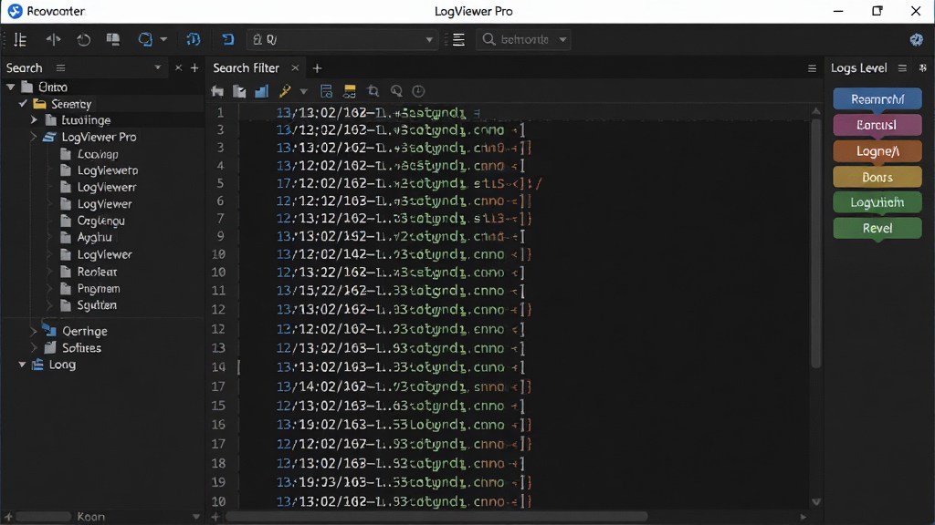Click the scroll down arrow of the editor
The image size is (935, 525).
pos(815,502)
